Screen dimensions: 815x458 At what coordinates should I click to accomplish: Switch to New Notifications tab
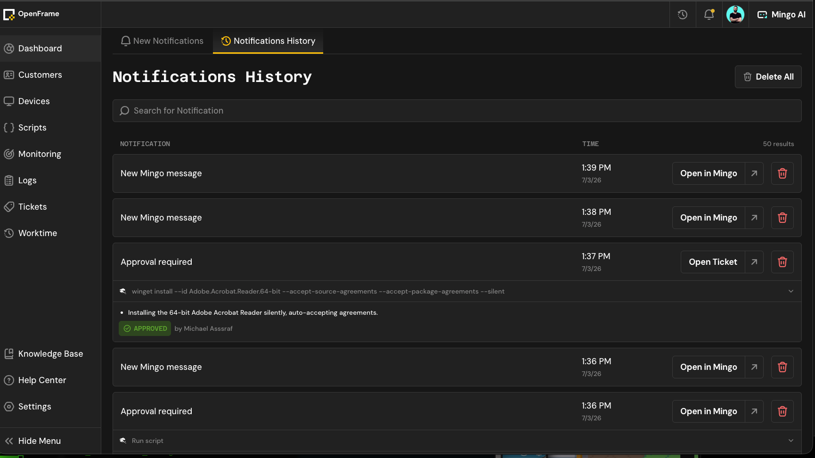point(163,41)
